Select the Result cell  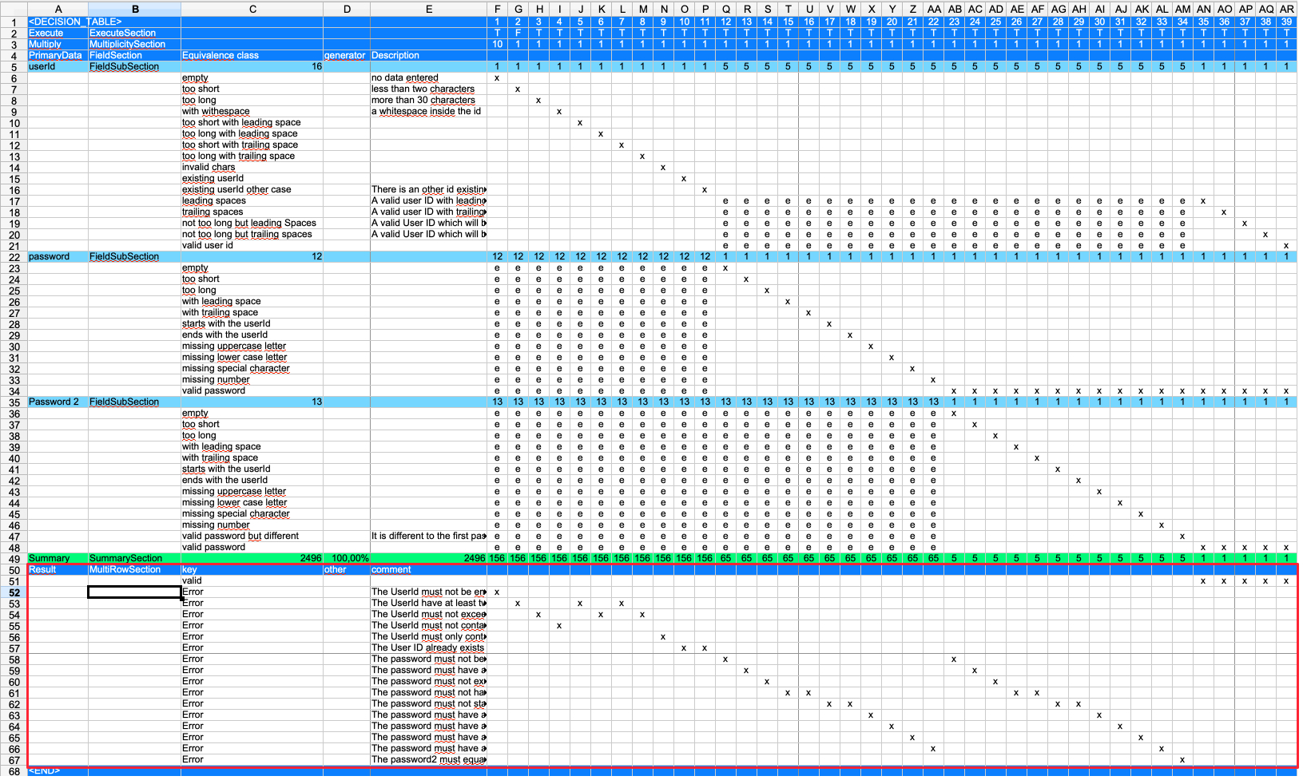(x=58, y=569)
